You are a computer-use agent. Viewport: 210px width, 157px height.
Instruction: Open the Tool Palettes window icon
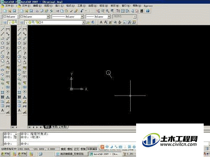point(127,11)
